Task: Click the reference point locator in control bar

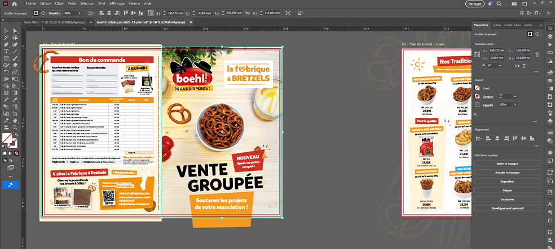Action: 151,13
